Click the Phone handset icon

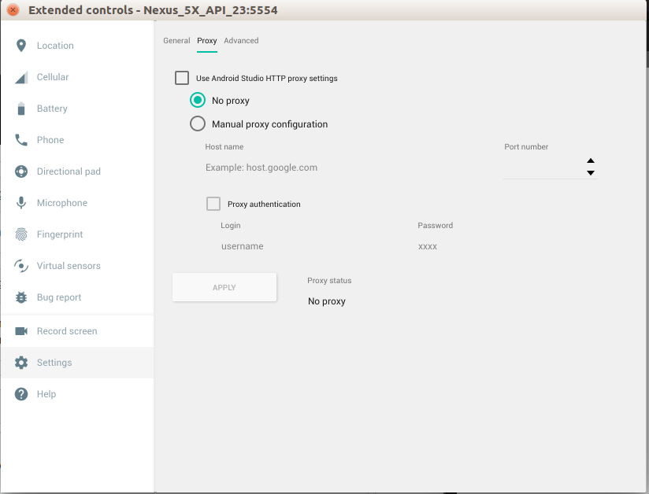(x=21, y=140)
